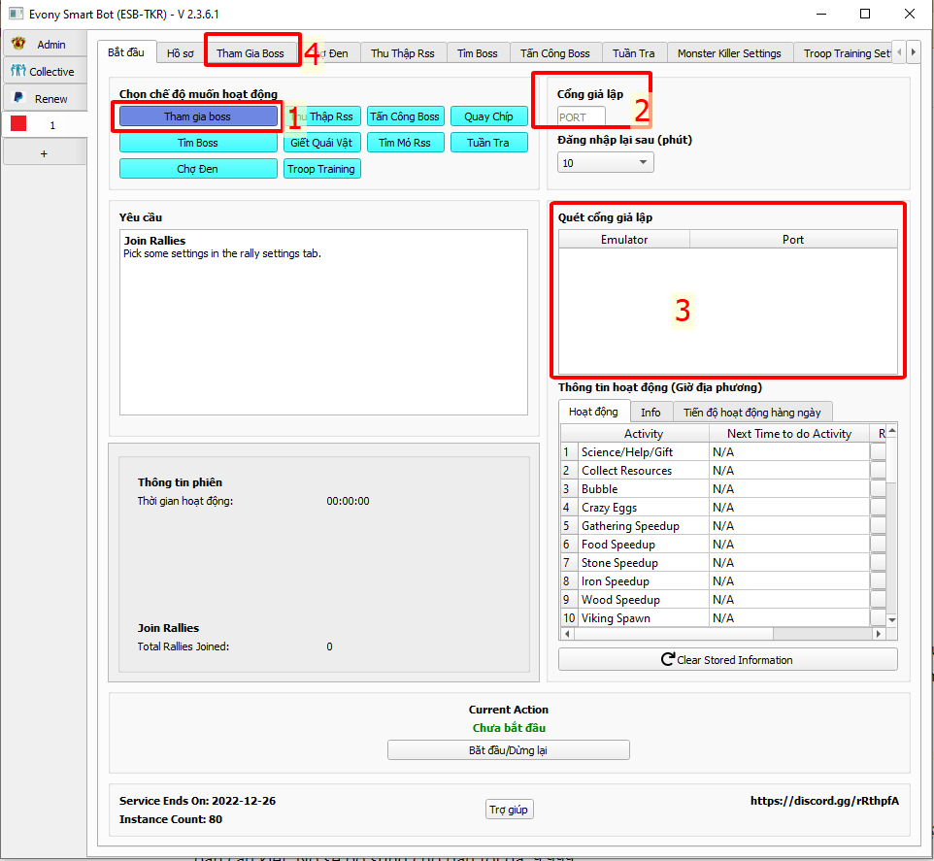Select the Bubble activity row
934x861 pixels.
723,489
